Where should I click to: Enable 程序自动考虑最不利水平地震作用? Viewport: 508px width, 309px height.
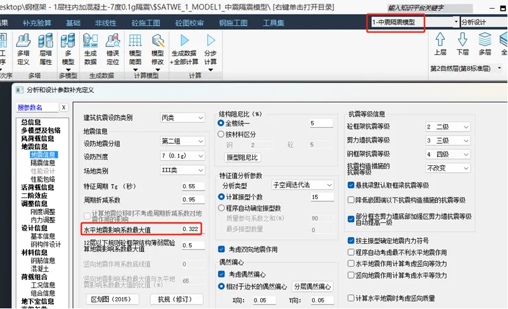tap(351, 252)
